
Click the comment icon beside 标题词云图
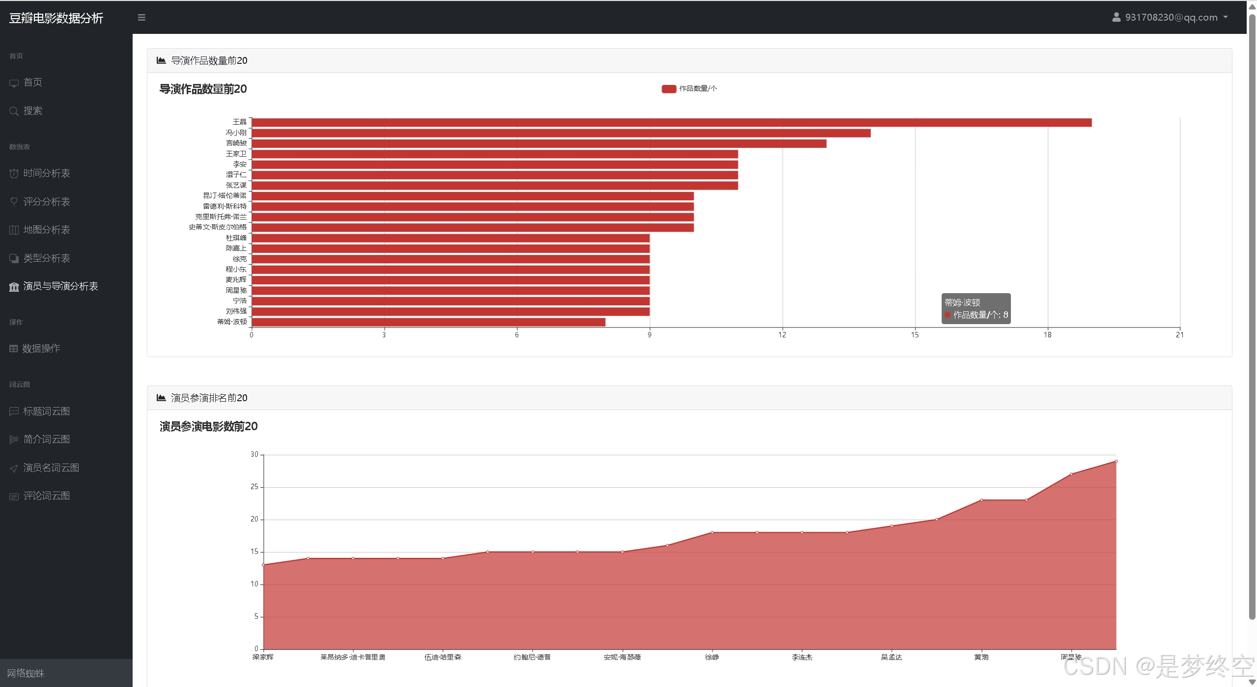point(14,412)
